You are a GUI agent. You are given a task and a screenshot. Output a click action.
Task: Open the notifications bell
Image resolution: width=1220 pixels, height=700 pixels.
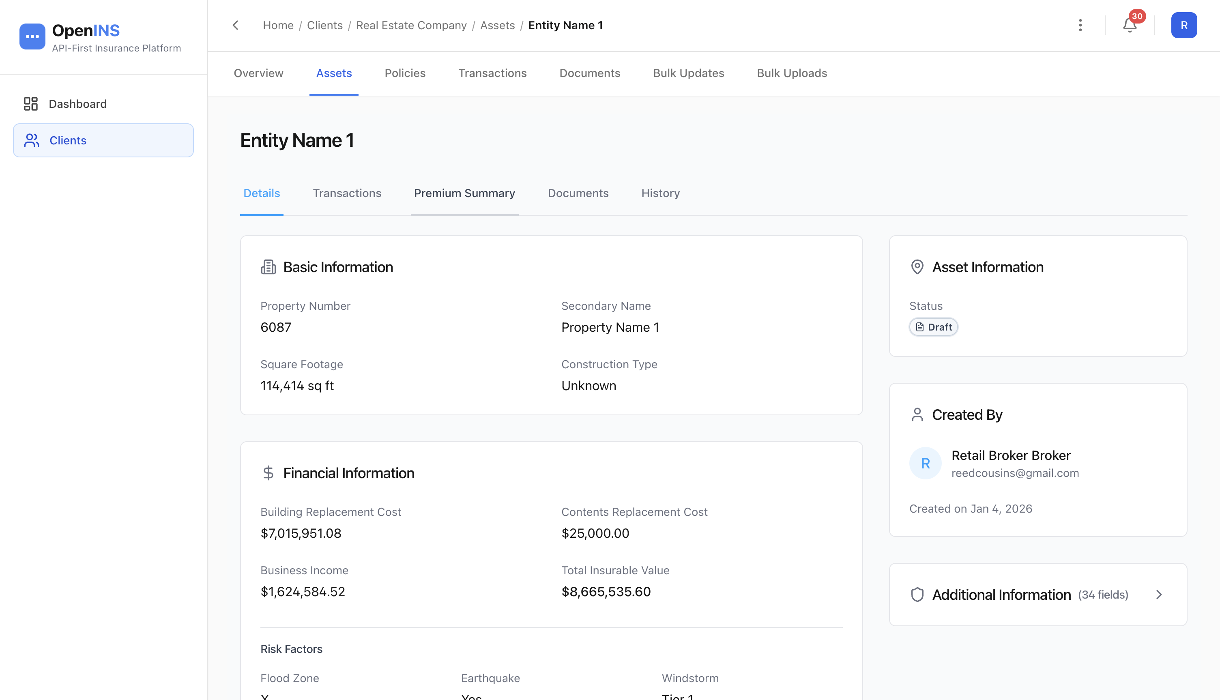click(x=1130, y=26)
